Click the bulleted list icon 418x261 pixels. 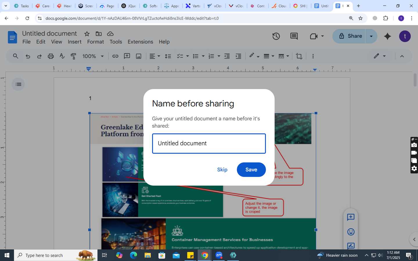(x=196, y=56)
